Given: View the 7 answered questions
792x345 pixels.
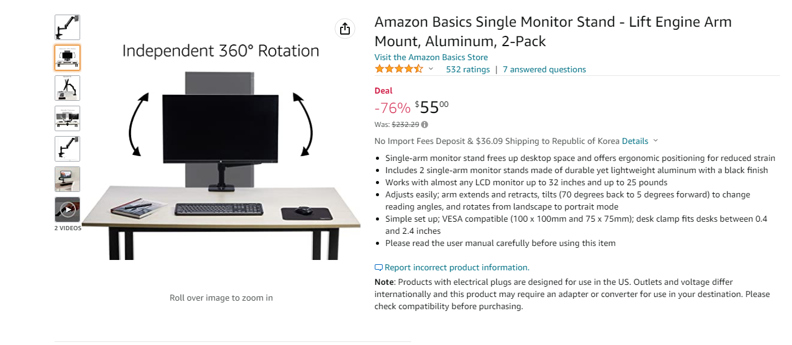Looking at the screenshot, I should (x=544, y=69).
